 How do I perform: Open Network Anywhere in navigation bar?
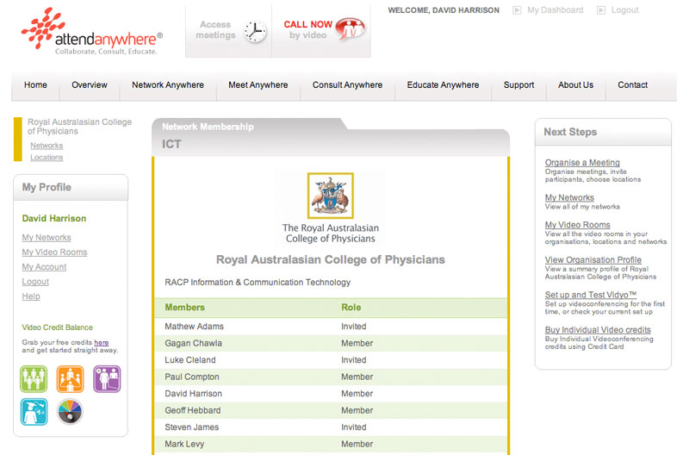coord(168,84)
